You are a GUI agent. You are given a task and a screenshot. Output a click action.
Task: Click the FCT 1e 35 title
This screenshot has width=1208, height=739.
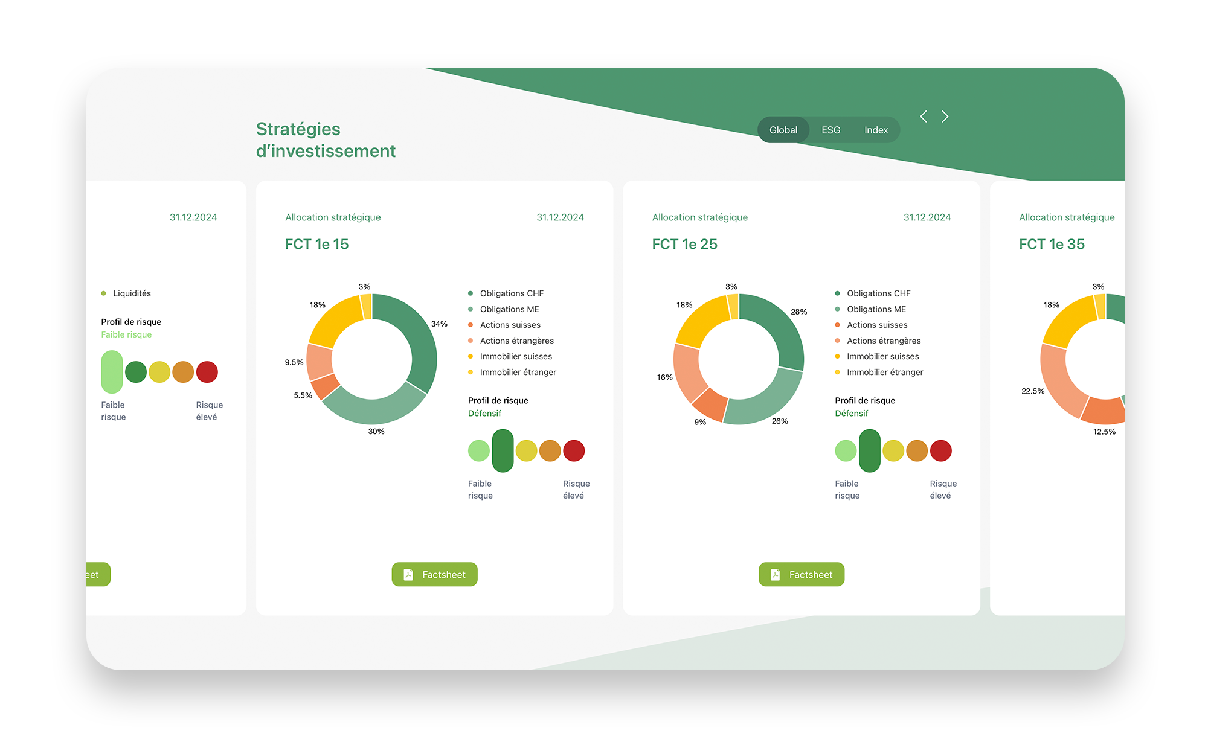pyautogui.click(x=1052, y=244)
